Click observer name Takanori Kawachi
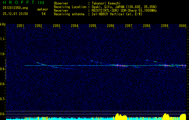189x120 pixels. point(106,3)
